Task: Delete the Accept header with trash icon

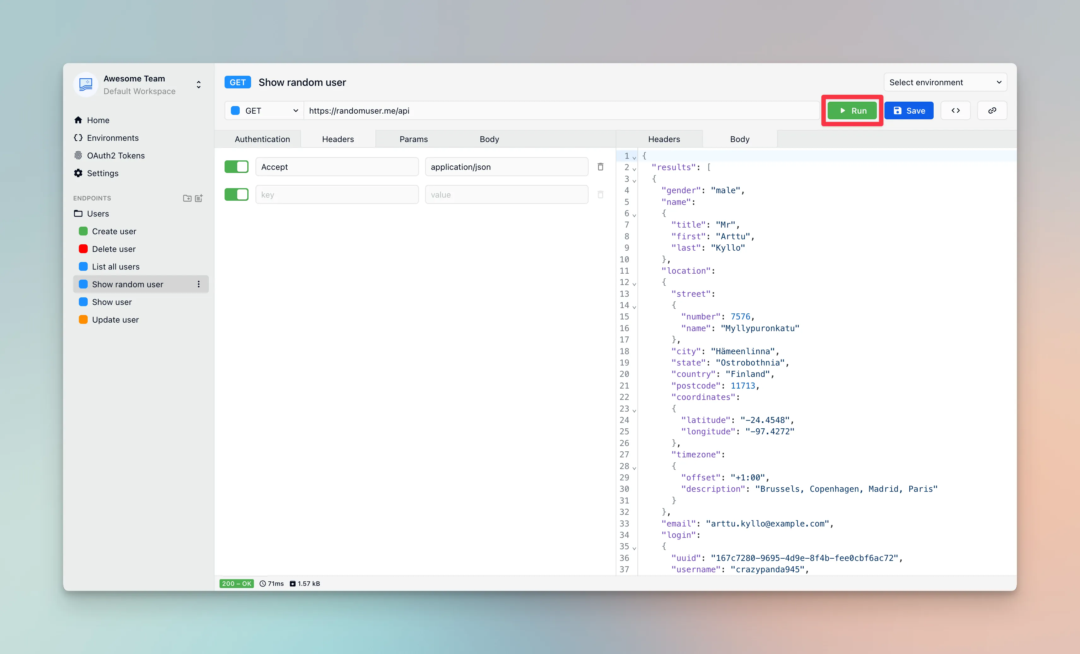Action: pyautogui.click(x=601, y=167)
